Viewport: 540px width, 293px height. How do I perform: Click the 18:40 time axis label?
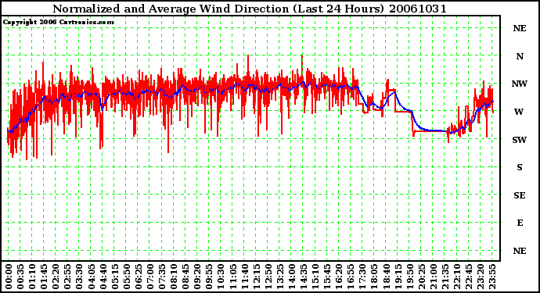click(x=387, y=277)
